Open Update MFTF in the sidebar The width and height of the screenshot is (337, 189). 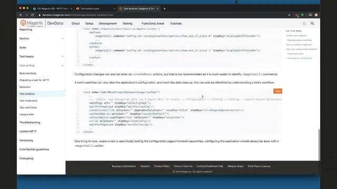[x=28, y=131]
